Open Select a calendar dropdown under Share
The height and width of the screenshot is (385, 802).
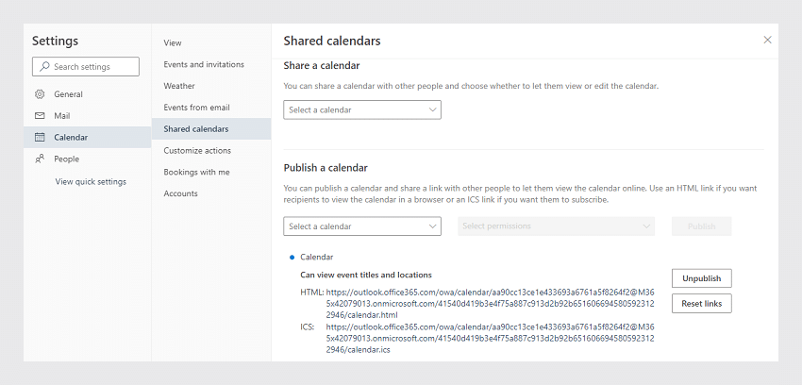(x=362, y=109)
